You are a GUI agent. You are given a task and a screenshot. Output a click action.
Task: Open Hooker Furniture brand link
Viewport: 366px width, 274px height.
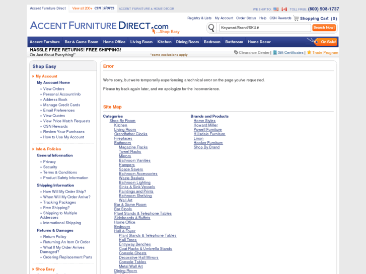[x=208, y=143]
